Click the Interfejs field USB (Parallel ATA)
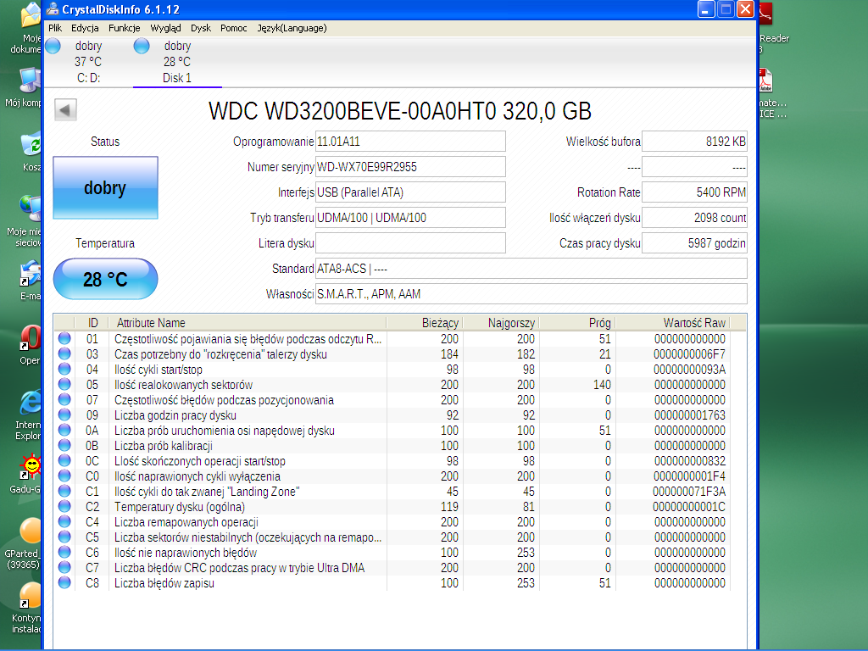 410,192
